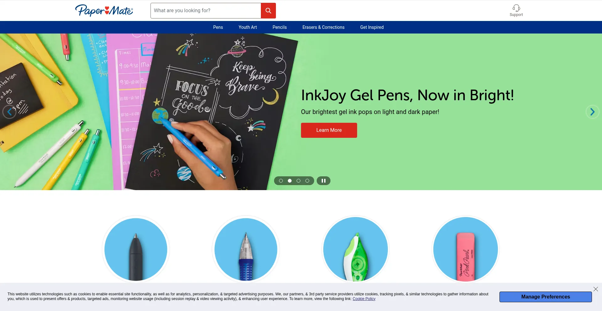
Task: Show previous slide with left chevron
Action: [x=9, y=112]
